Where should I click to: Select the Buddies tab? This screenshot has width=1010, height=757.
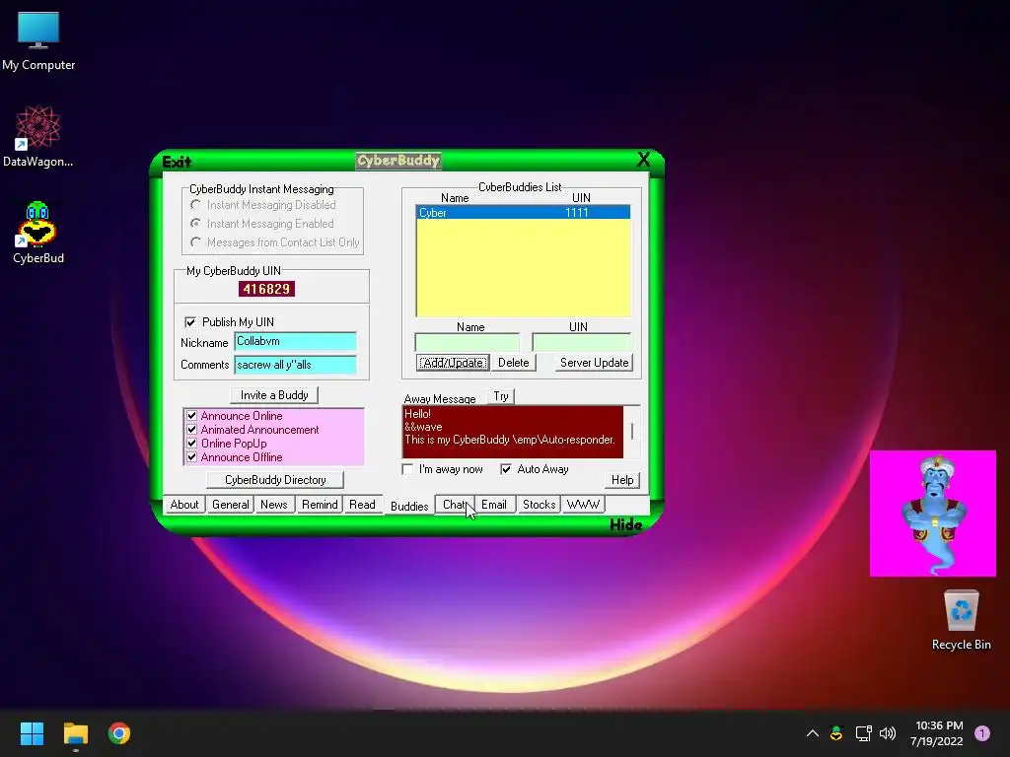[x=409, y=506]
